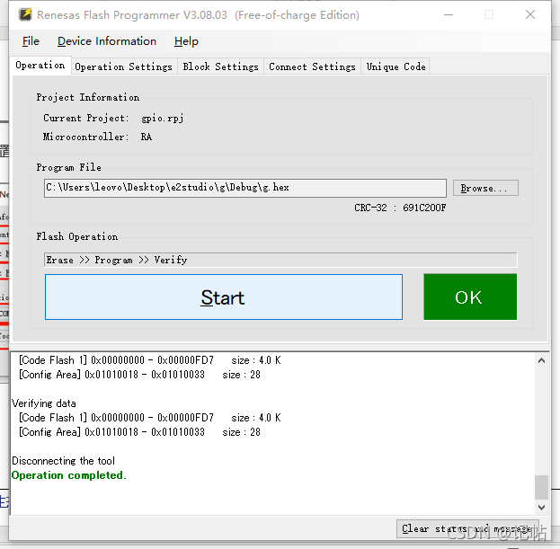Switch to the Unique Code tab

click(x=396, y=66)
